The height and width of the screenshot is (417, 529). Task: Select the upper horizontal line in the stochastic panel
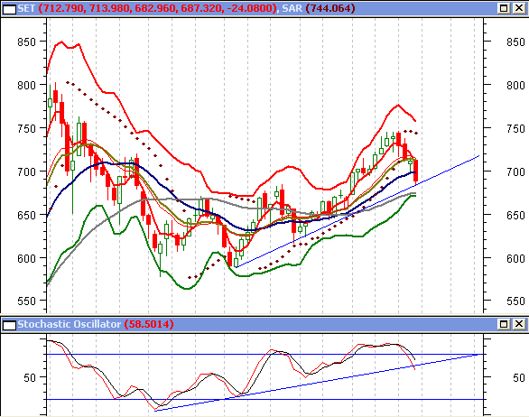264,354
